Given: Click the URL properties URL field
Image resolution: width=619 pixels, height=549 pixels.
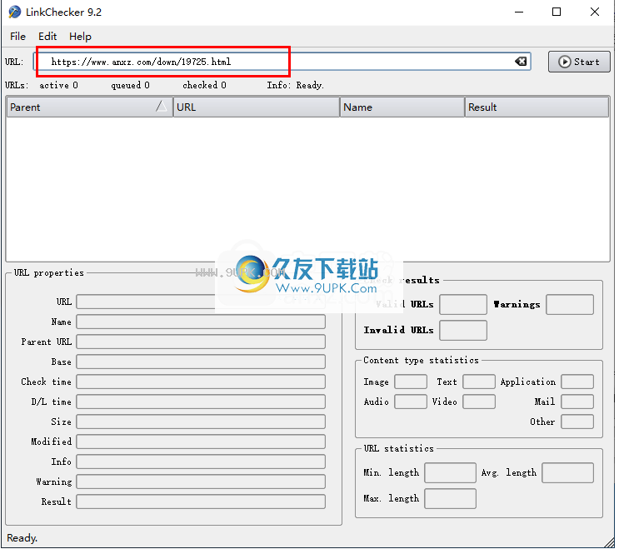Looking at the screenshot, I should pos(201,302).
